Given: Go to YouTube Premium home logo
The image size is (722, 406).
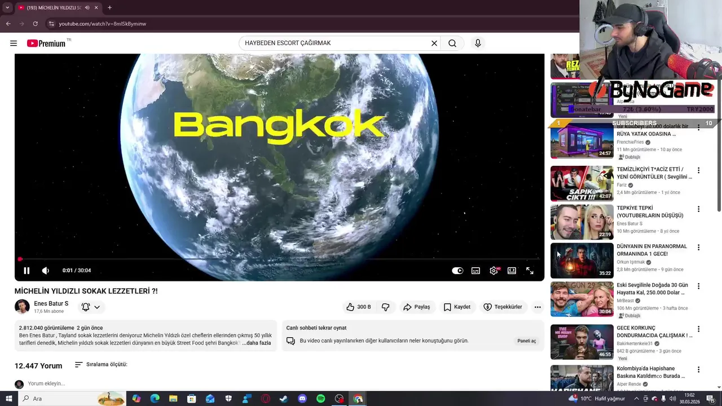Looking at the screenshot, I should tap(46, 43).
